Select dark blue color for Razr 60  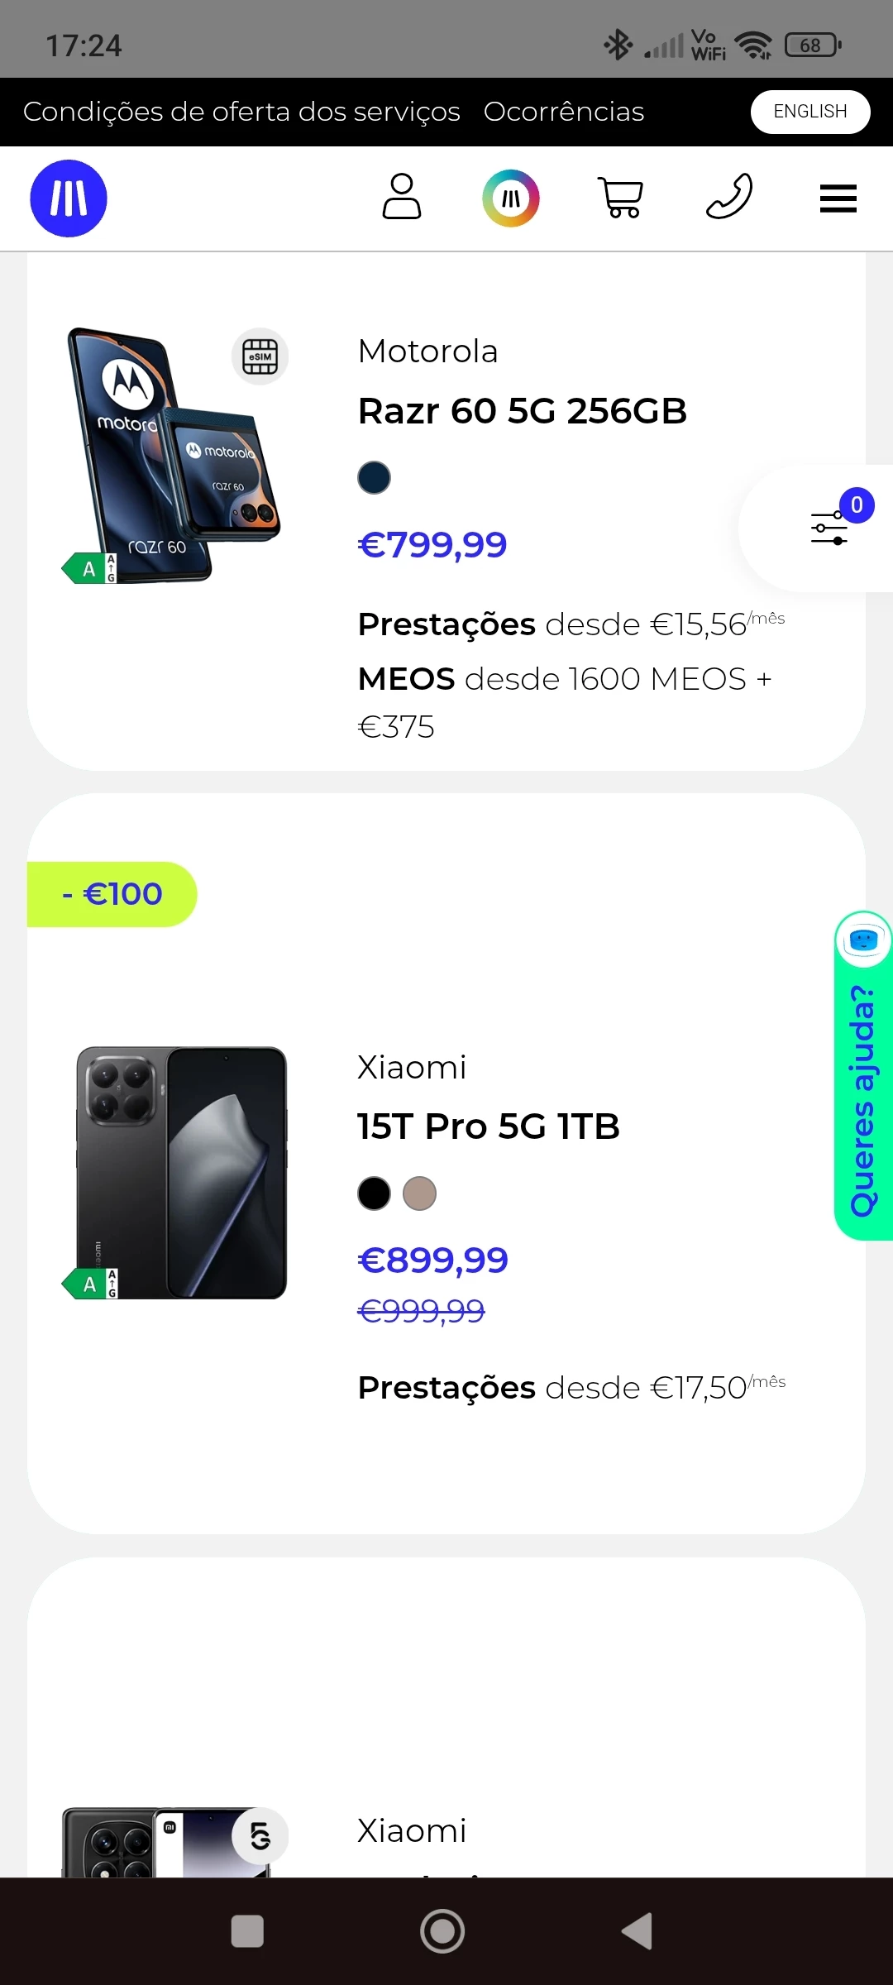[374, 478]
